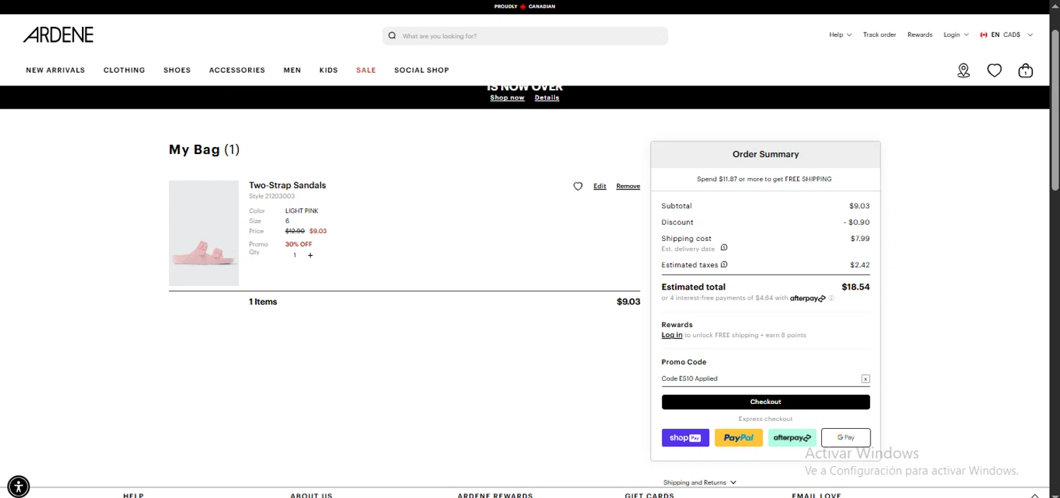
Task: Click the Rewards header link
Action: pyautogui.click(x=919, y=35)
